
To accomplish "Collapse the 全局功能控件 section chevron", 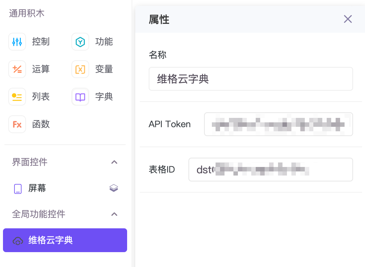I will coord(114,214).
